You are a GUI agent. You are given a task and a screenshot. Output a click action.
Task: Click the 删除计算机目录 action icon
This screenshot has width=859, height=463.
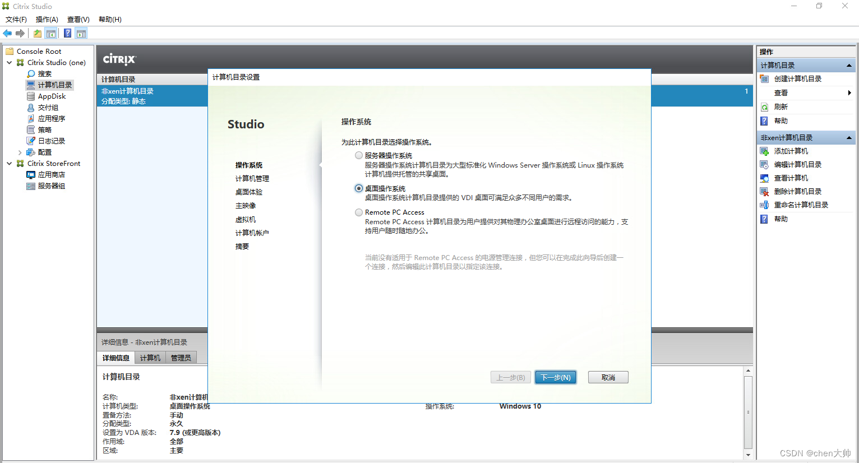tap(764, 192)
